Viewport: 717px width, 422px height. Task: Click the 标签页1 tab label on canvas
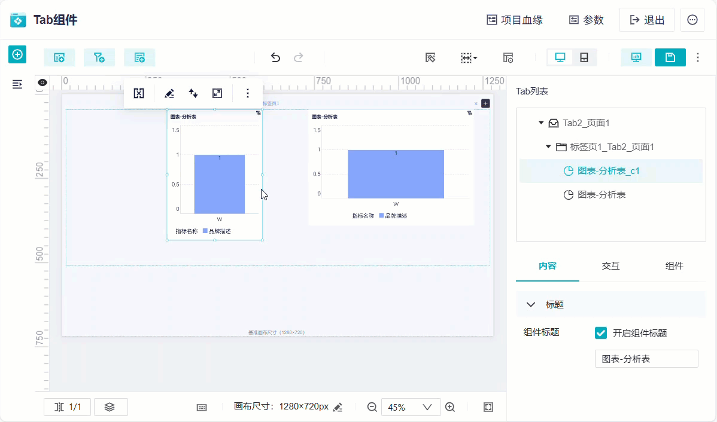pos(271,103)
